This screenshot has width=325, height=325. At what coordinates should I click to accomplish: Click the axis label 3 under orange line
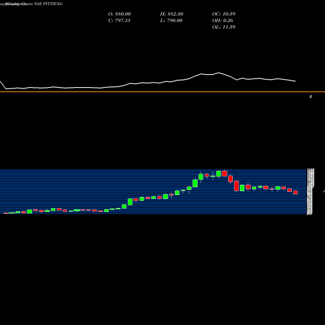[311, 97]
